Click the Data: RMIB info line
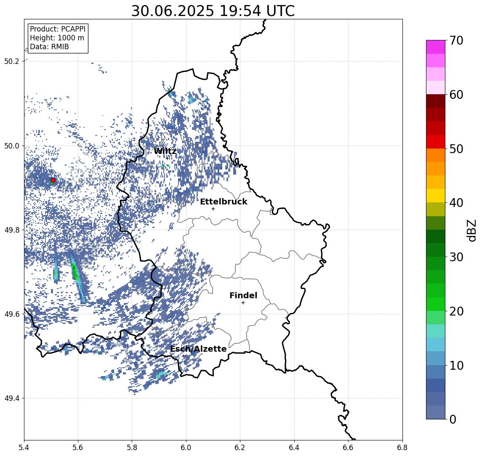The height and width of the screenshot is (456, 482). click(49, 47)
